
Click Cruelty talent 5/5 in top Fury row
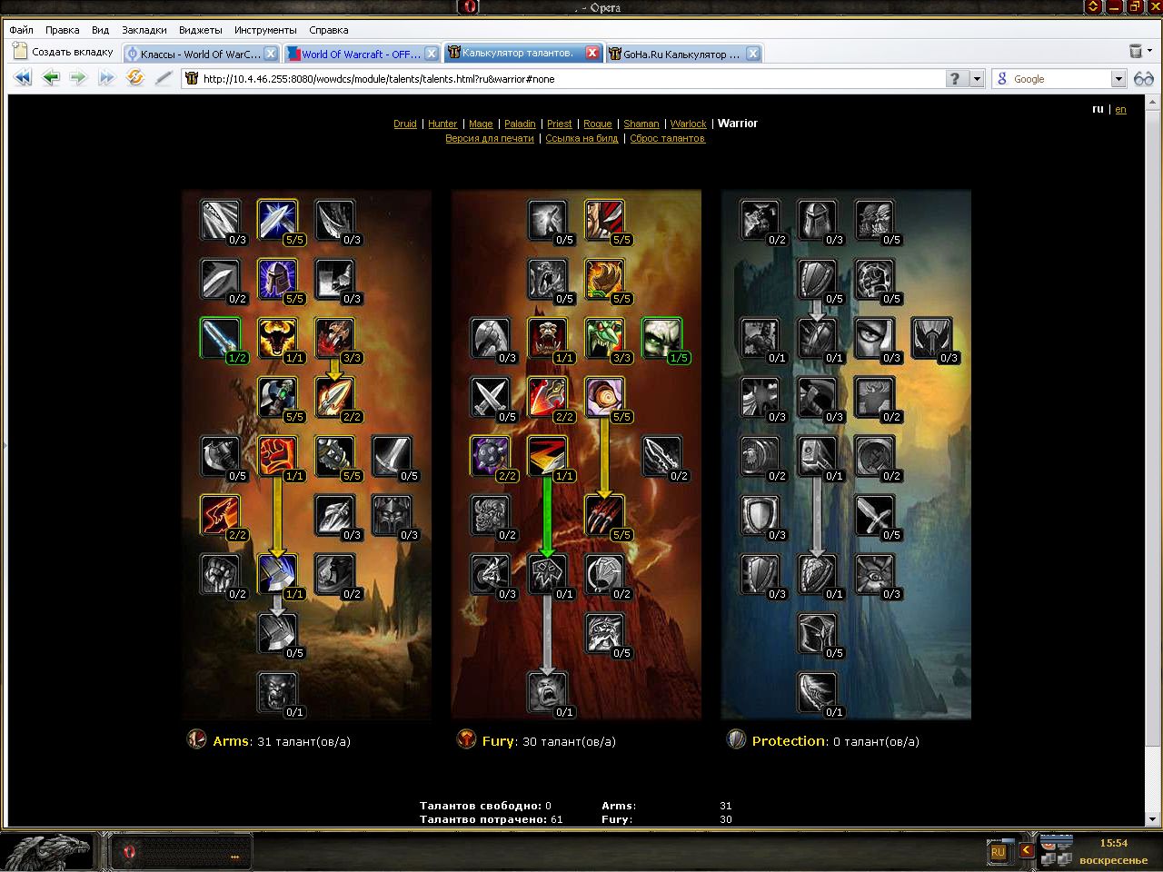[604, 221]
